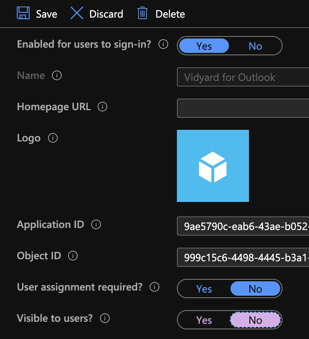Click the info icon beside Logo label

(x=52, y=138)
